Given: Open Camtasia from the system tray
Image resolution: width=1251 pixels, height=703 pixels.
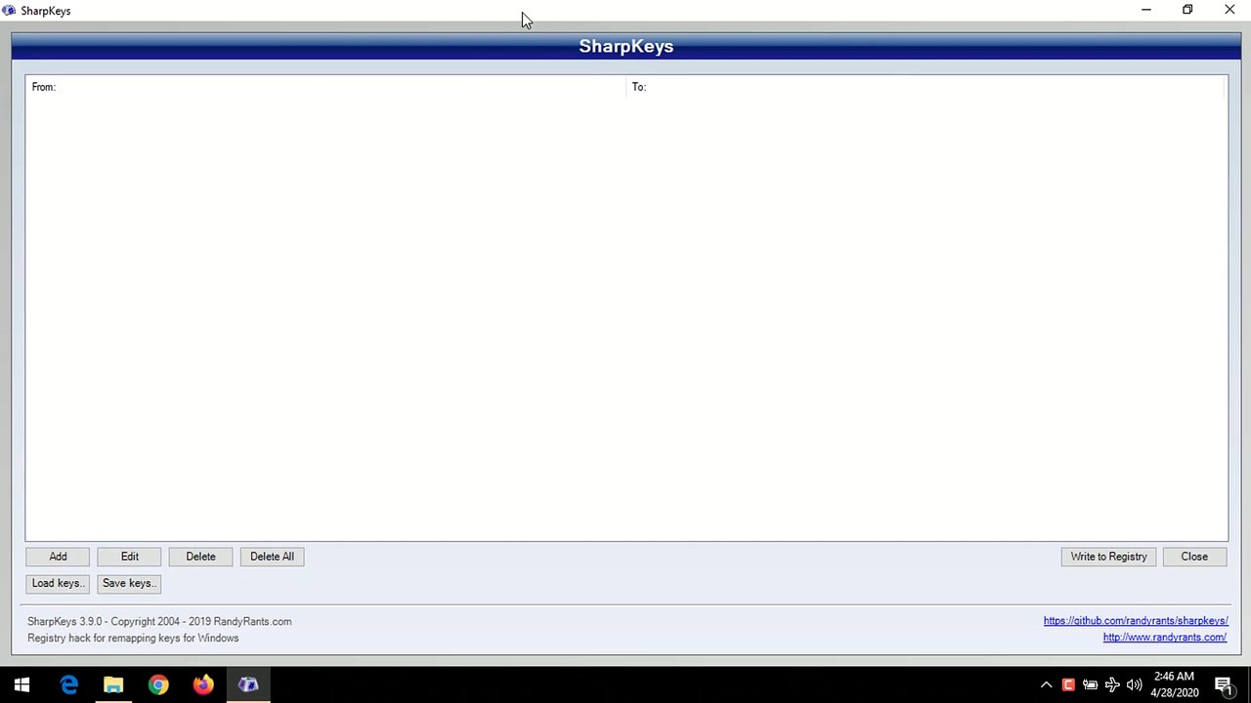Looking at the screenshot, I should tap(1068, 684).
